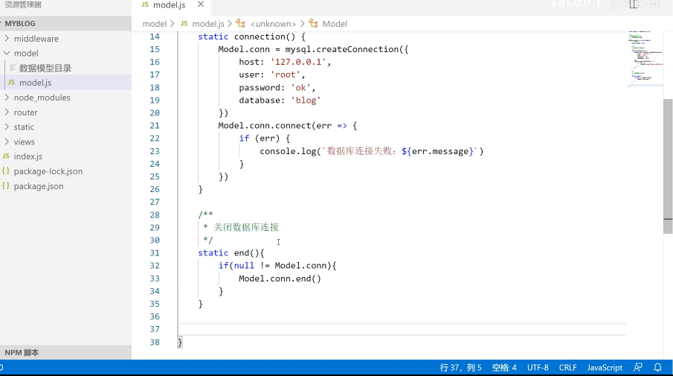
Task: Click the Model class breadcrumb
Action: tap(335, 24)
